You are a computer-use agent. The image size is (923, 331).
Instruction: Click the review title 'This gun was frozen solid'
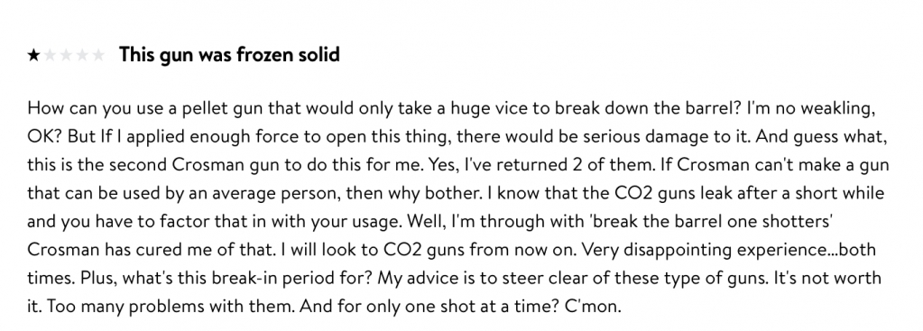tap(229, 55)
